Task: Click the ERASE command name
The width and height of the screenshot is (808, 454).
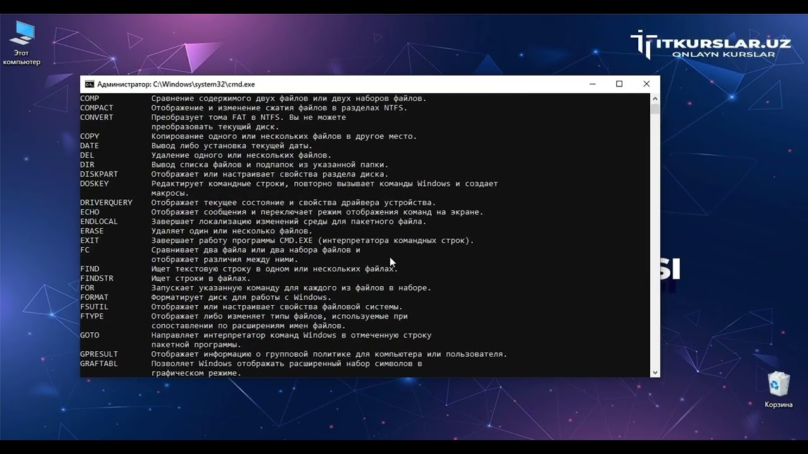Action: pyautogui.click(x=92, y=231)
